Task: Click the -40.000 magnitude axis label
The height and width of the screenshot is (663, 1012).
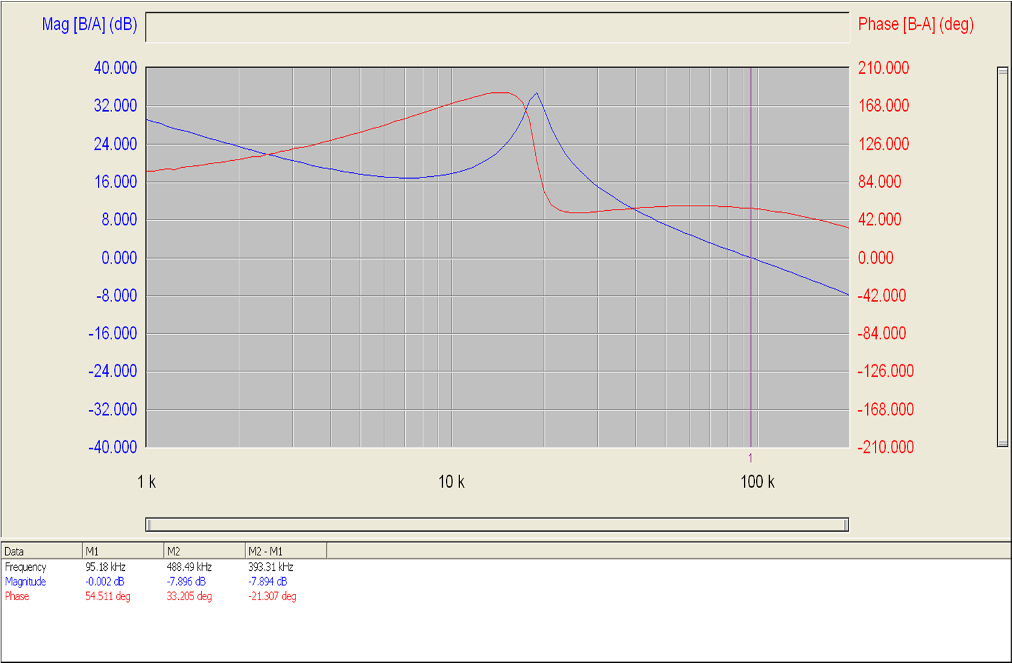Action: (113, 447)
